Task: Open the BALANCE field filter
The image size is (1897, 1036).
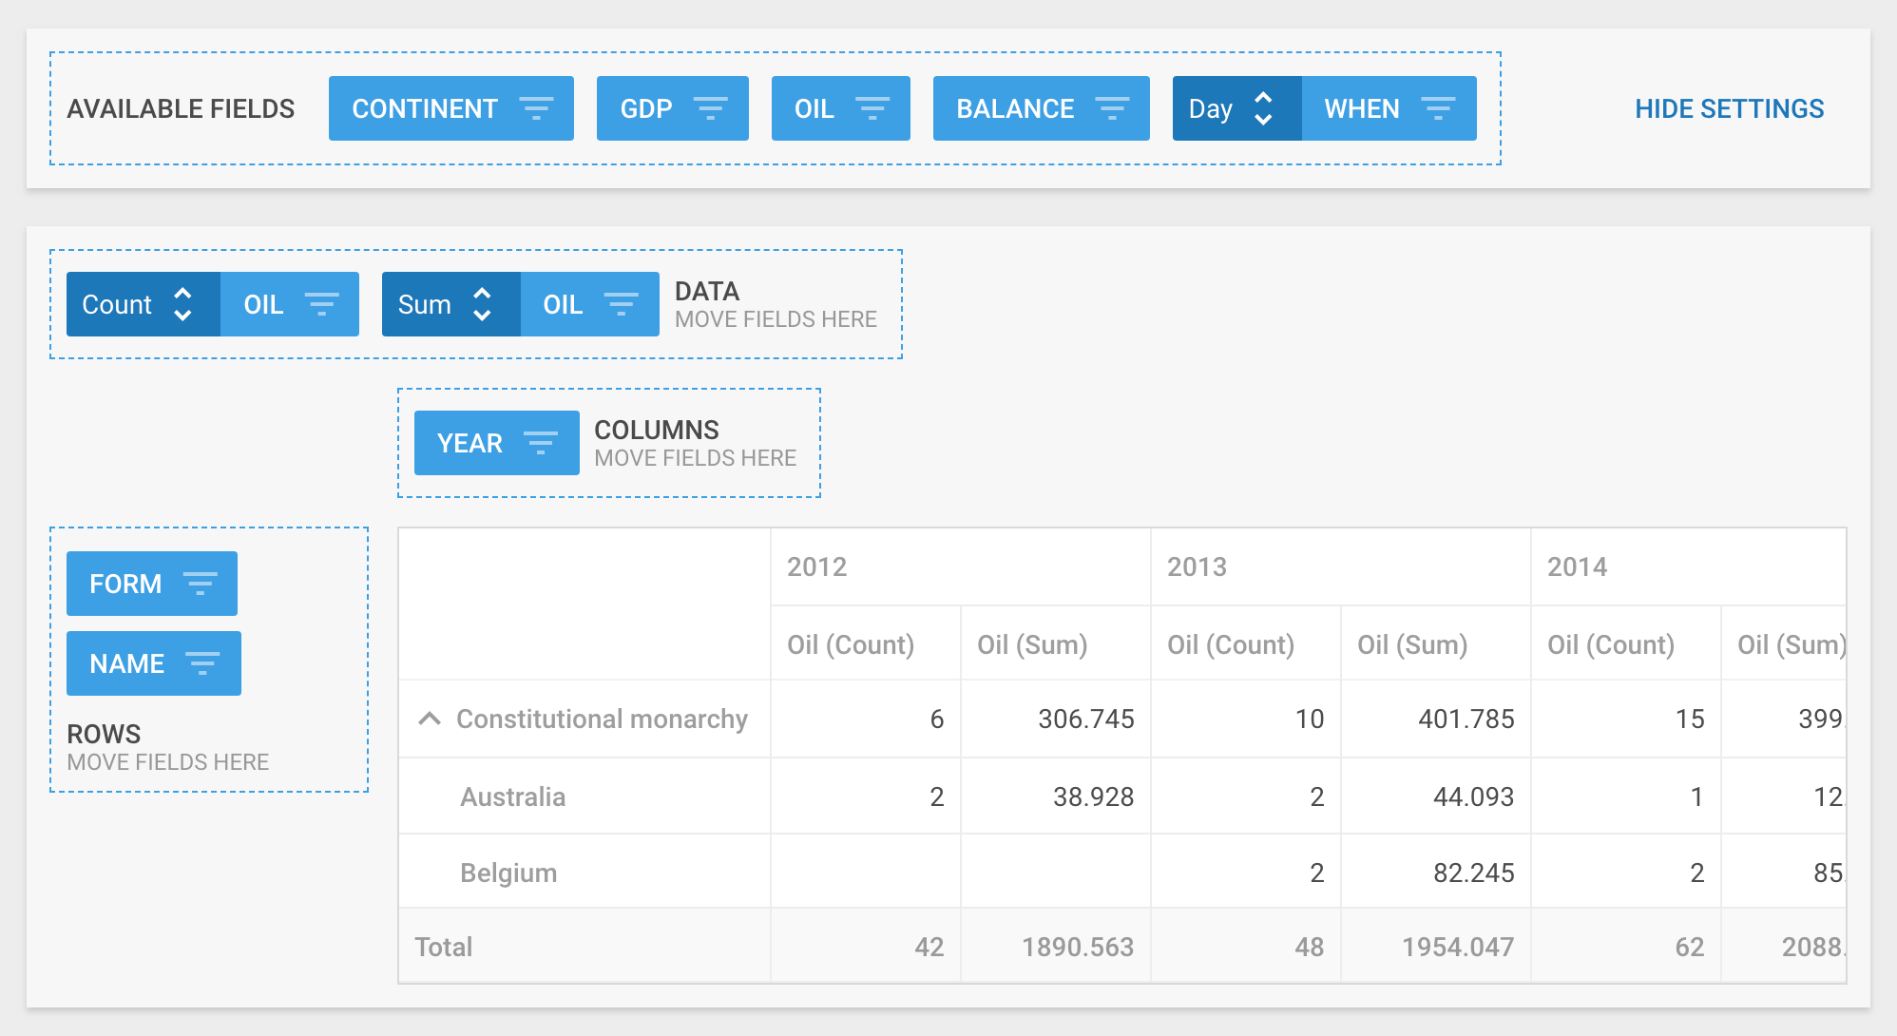Action: (1112, 108)
